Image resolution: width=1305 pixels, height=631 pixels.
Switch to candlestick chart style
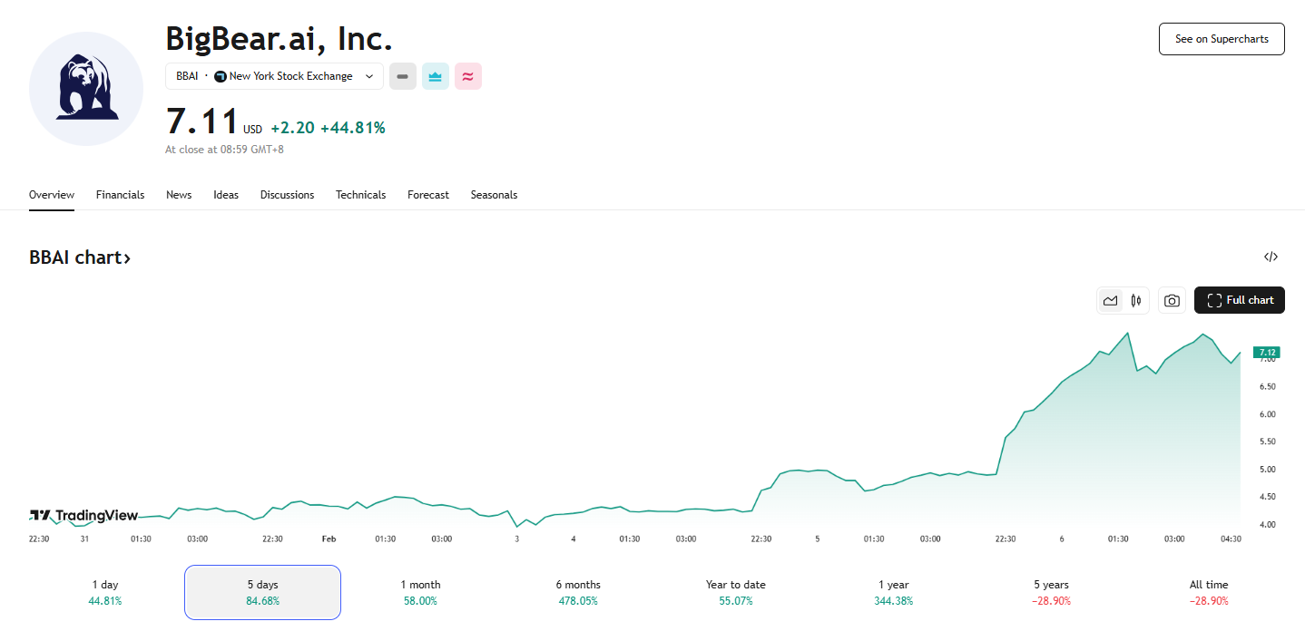tap(1136, 300)
